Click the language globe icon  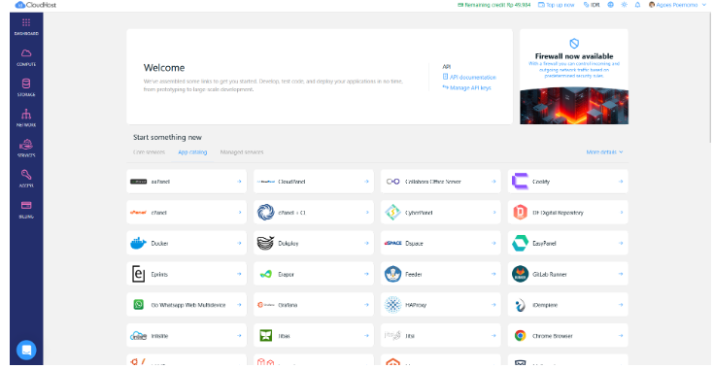click(611, 5)
